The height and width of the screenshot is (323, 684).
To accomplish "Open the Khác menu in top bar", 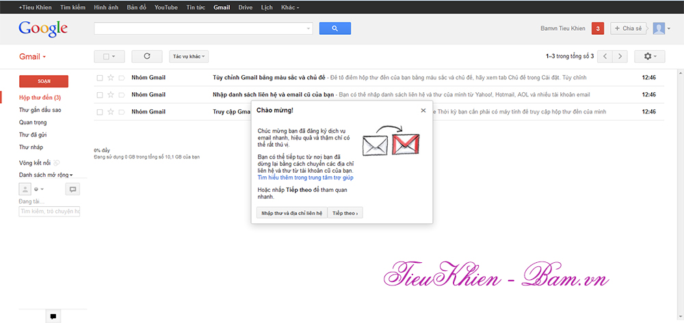I will click(x=290, y=8).
